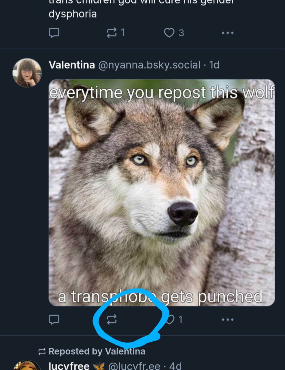
Task: Open Valentina's profile picture avatar
Action: (x=27, y=73)
